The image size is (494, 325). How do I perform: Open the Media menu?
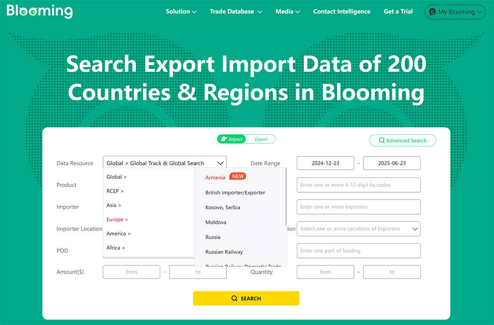(x=287, y=12)
